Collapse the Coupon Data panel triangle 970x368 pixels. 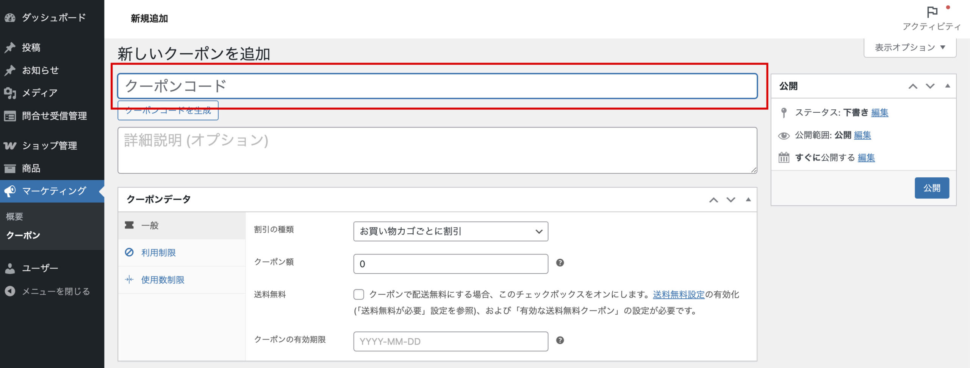click(748, 199)
